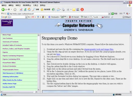Click the Google logo on Google toolbar
The image size is (133, 97).
4,17
